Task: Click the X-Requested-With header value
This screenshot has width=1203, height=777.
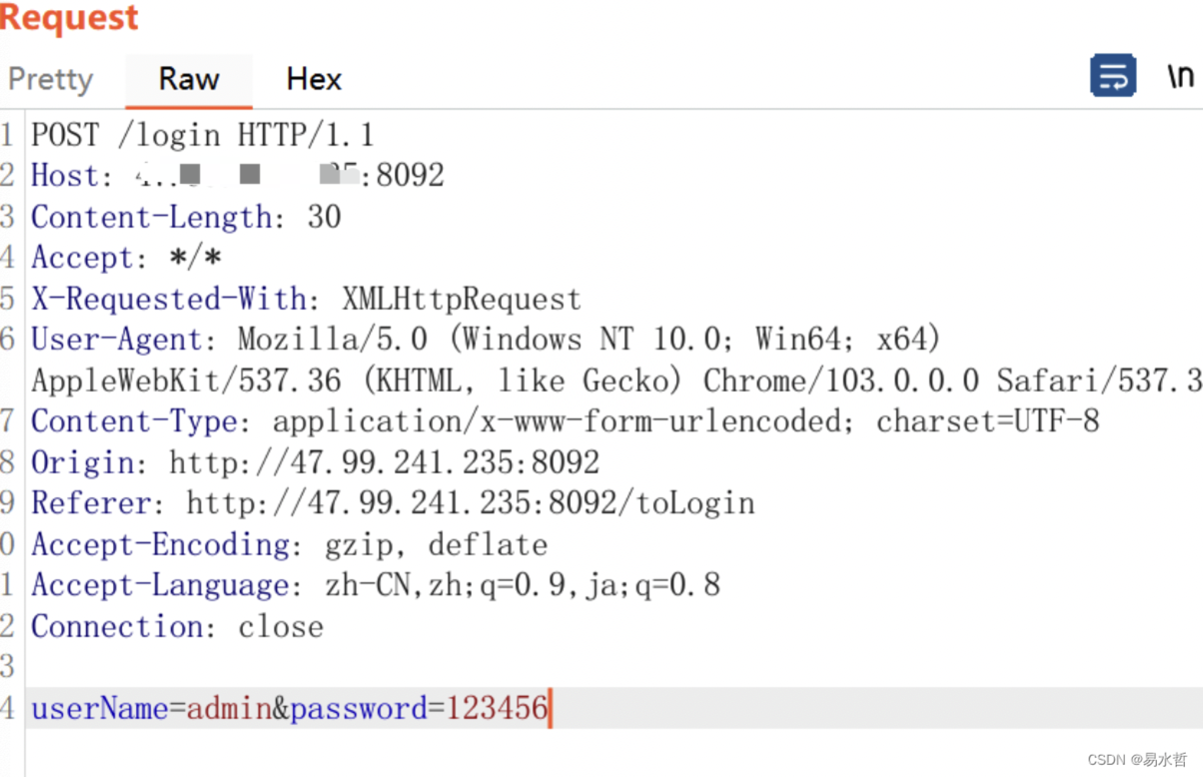Action: [462, 299]
